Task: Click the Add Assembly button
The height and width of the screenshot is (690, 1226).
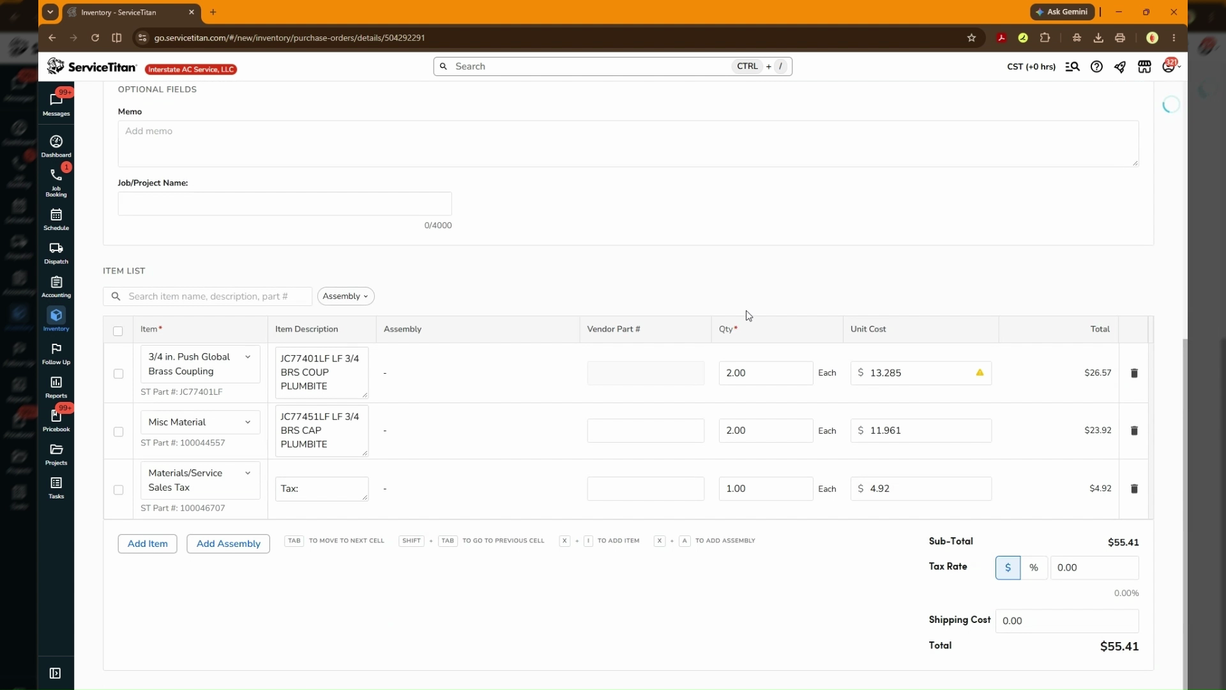Action: [228, 544]
